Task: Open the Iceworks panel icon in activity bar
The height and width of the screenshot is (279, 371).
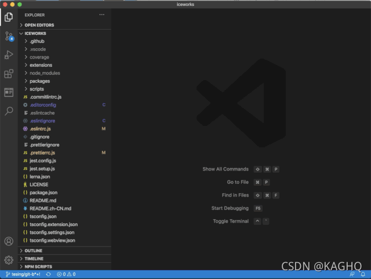Action: (9, 92)
